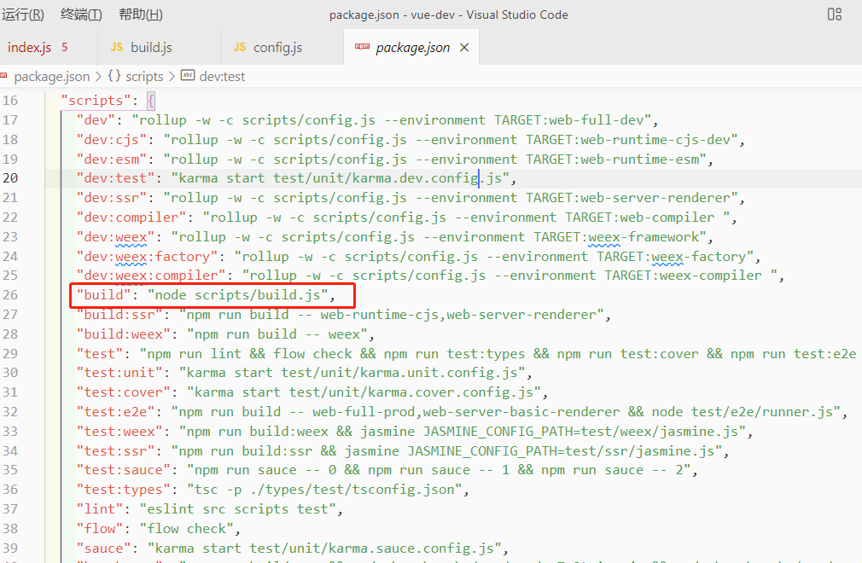The height and width of the screenshot is (563, 862).
Task: Open the package.json breadcrumb dropdown
Action: click(51, 77)
